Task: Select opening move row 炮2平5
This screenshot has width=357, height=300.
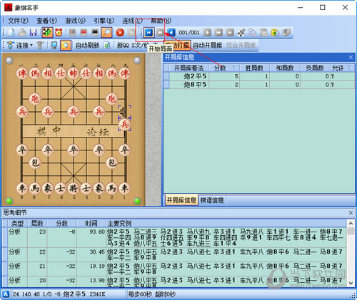Action: 259,76
